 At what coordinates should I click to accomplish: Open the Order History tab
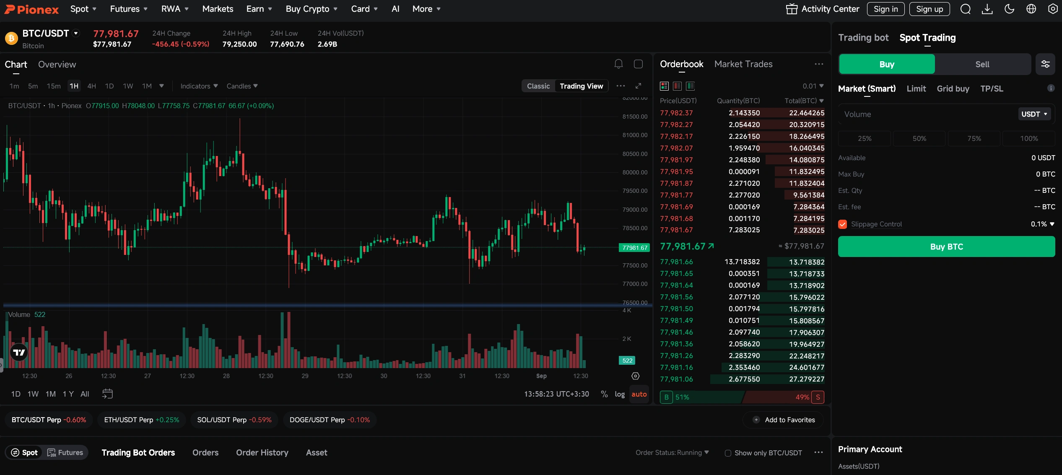pos(262,452)
